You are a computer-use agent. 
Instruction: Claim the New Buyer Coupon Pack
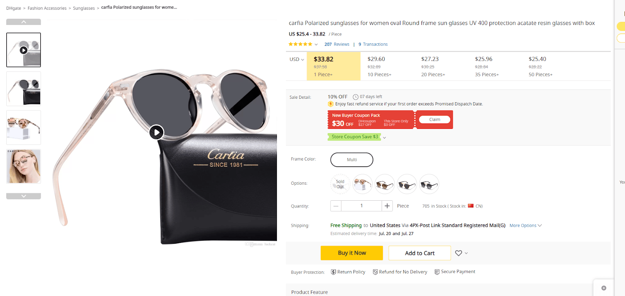tap(434, 119)
